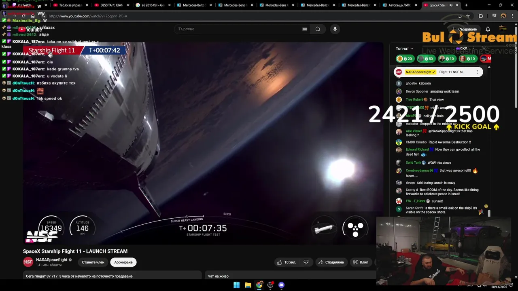Open Windows Start menu on taskbar
Screen dimensions: 518x291
tap(237, 285)
